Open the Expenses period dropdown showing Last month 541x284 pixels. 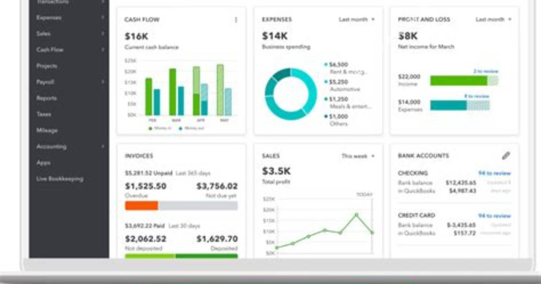tap(356, 19)
